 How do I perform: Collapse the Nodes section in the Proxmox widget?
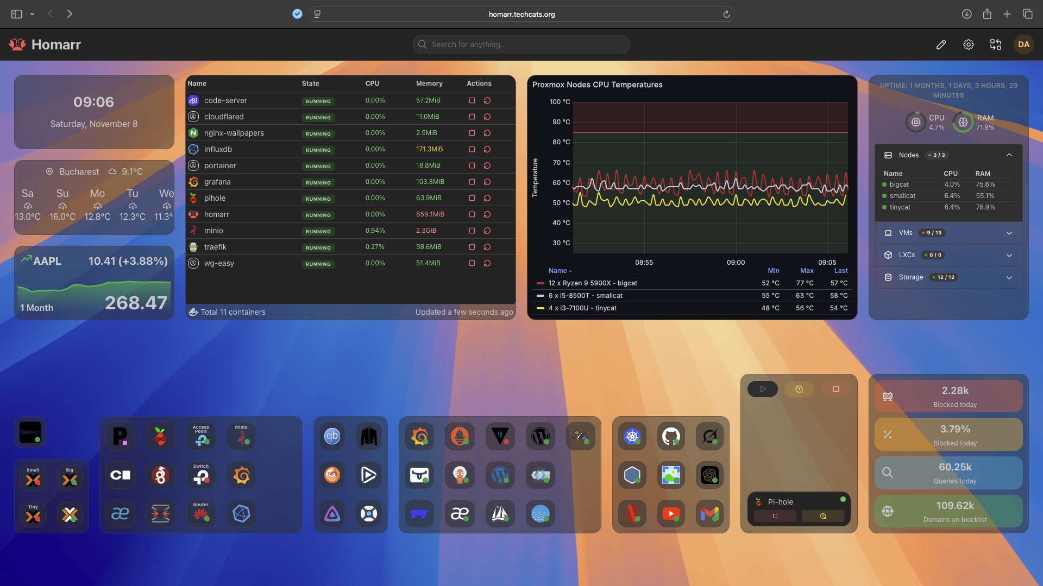pos(1009,155)
